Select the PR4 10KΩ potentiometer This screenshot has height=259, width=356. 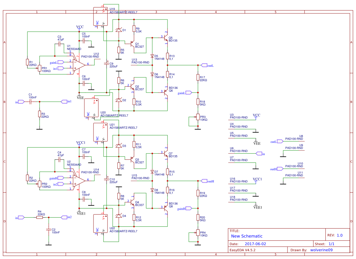[x=197, y=232]
